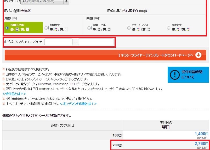Open the A4 paper size dropdown

tap(44, 2)
